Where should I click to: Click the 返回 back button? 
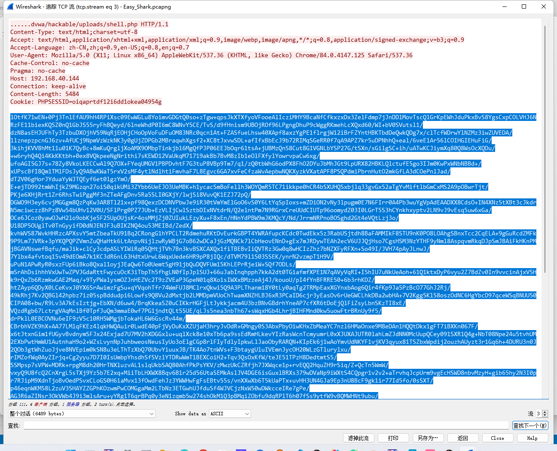463,438
